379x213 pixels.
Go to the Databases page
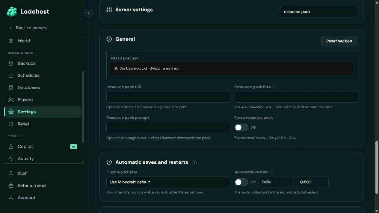coord(43,88)
